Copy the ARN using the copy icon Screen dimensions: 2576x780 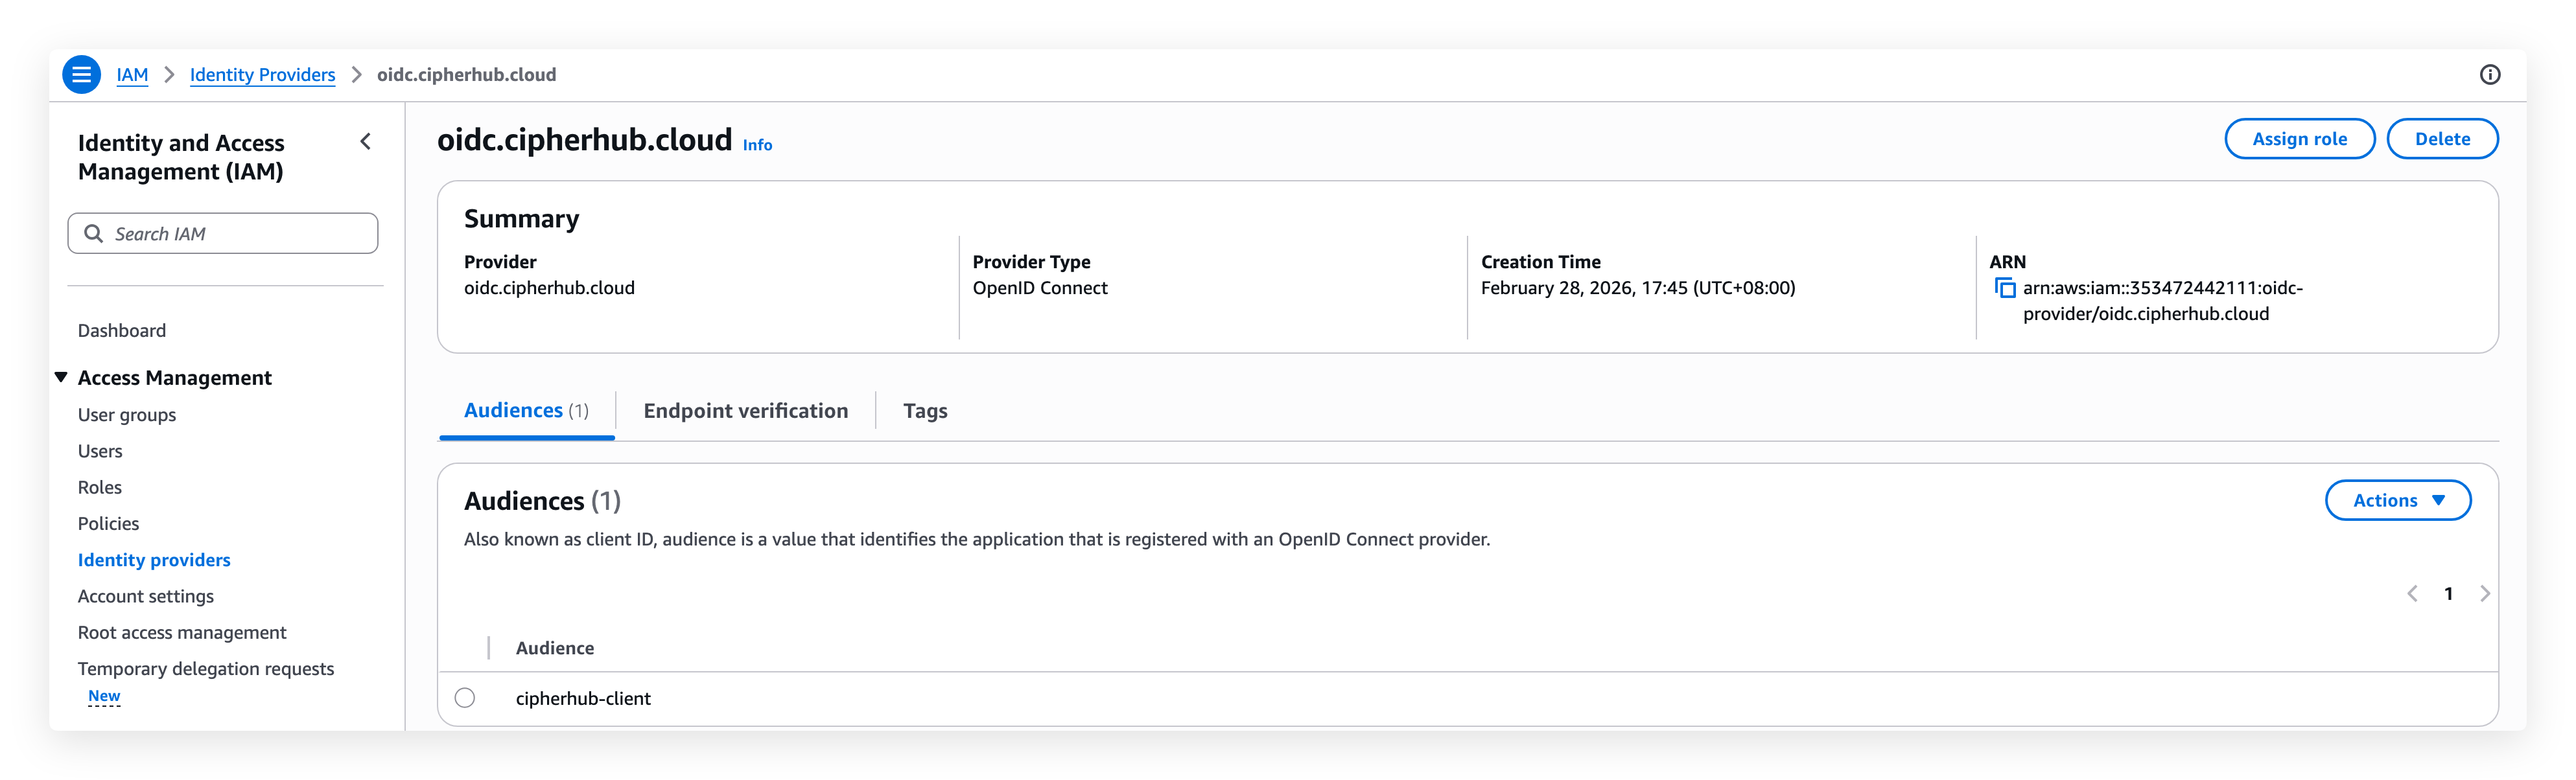[2005, 288]
